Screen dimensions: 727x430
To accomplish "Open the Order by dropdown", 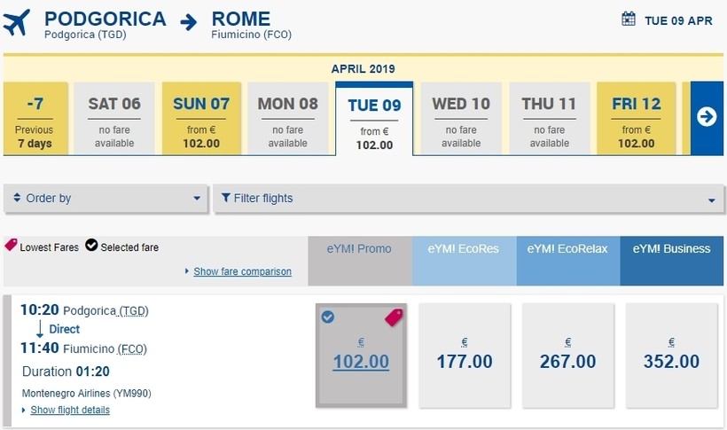I will [106, 199].
